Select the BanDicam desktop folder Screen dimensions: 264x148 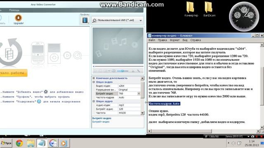[209, 9]
